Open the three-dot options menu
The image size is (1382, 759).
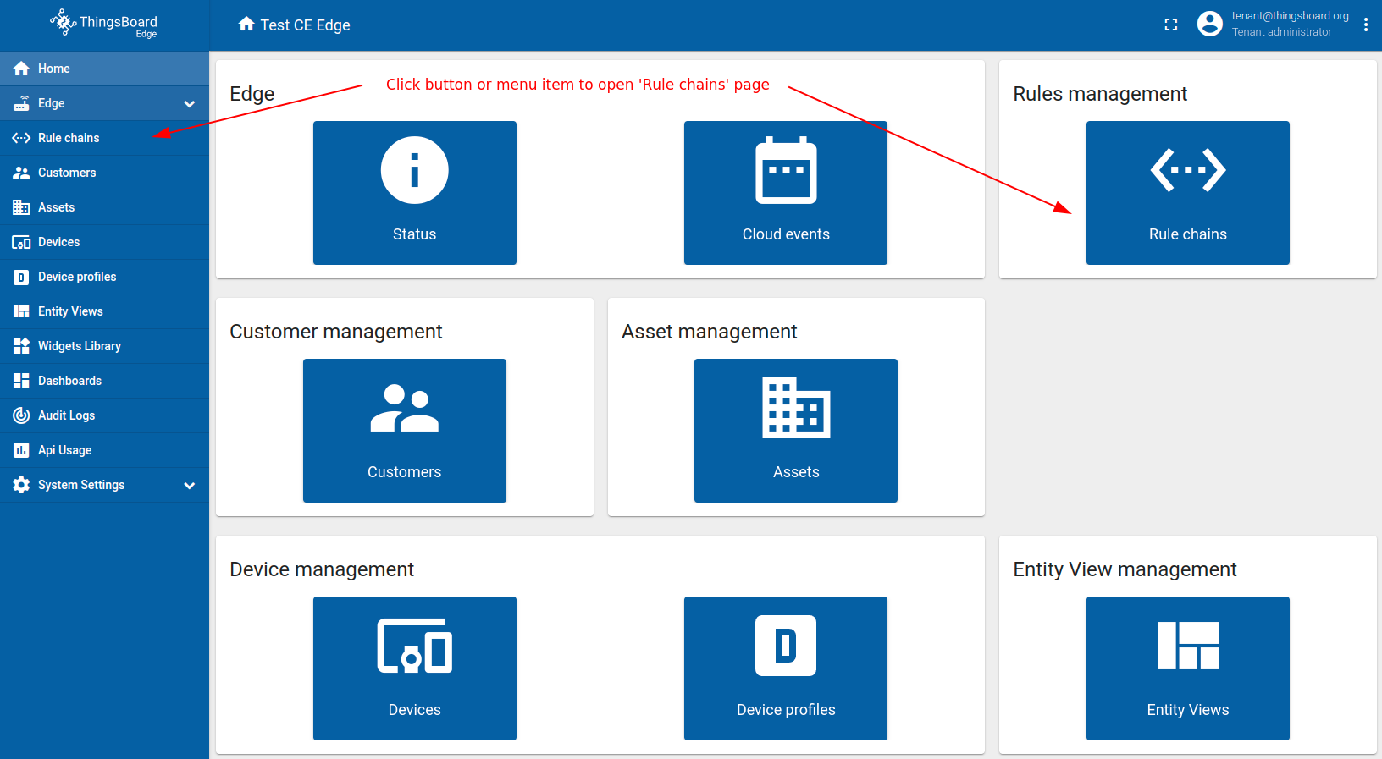pos(1366,25)
